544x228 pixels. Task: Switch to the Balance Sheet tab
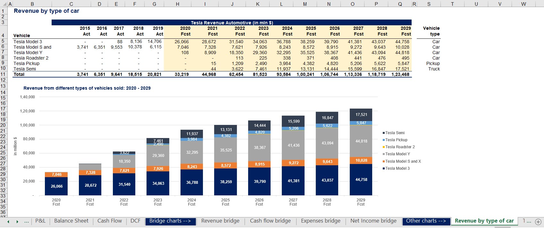pos(71,221)
